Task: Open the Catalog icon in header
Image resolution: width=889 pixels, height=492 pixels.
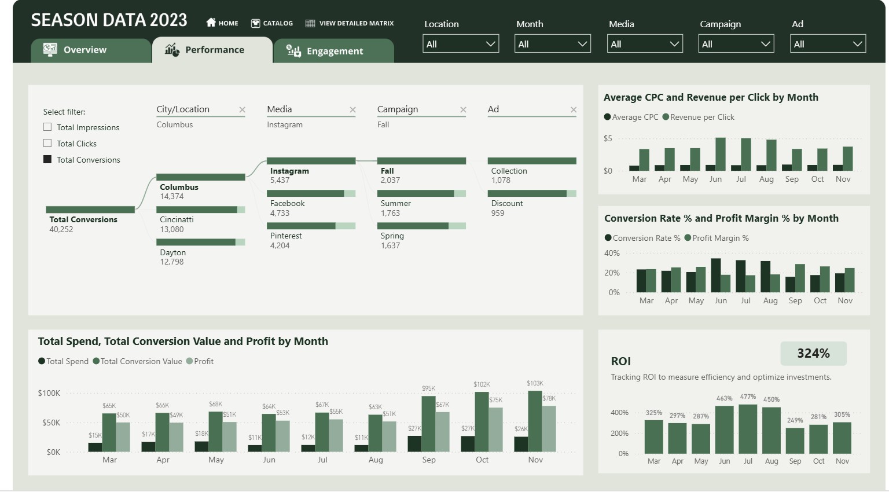Action: (255, 23)
